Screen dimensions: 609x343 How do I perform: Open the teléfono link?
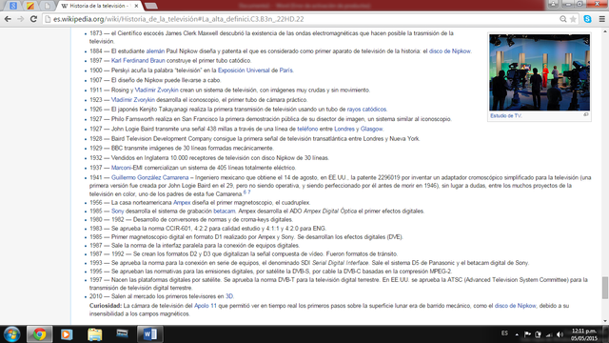pos(307,129)
